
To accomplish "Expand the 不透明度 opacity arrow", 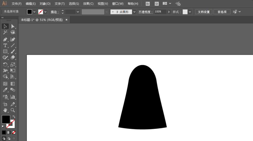I will [169, 12].
